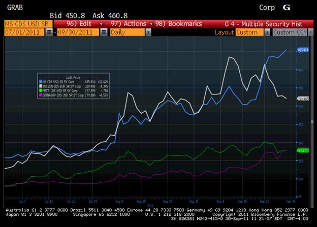This screenshot has width=317, height=227.
Task: Open the start date calendar picker icon
Action: [48, 32]
